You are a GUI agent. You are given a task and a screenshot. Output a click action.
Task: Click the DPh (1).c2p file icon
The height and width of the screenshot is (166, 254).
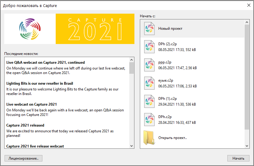[x=149, y=101]
